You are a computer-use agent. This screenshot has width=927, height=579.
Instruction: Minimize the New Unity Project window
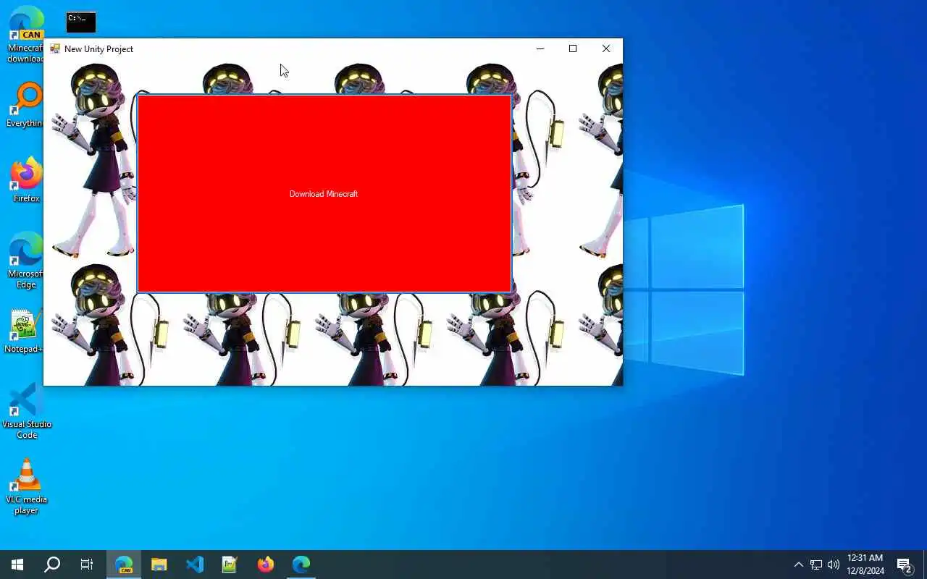(x=540, y=48)
